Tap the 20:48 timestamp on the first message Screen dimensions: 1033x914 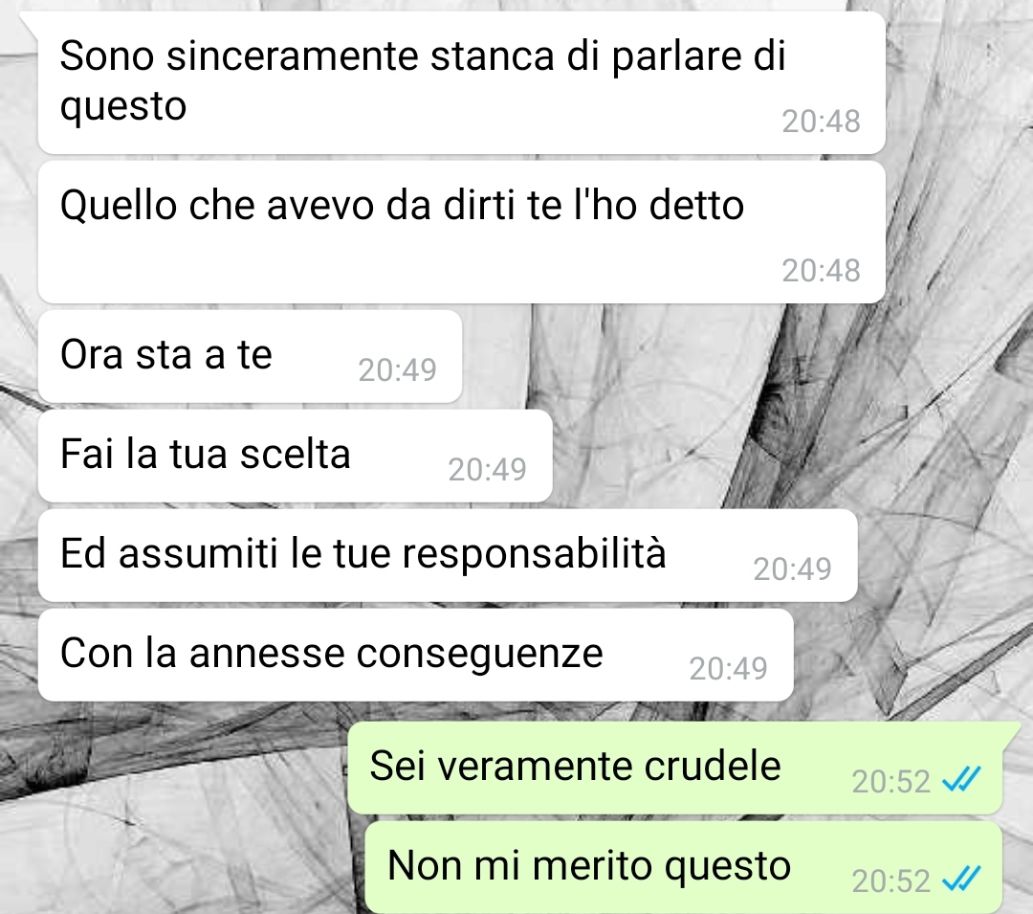pos(821,122)
